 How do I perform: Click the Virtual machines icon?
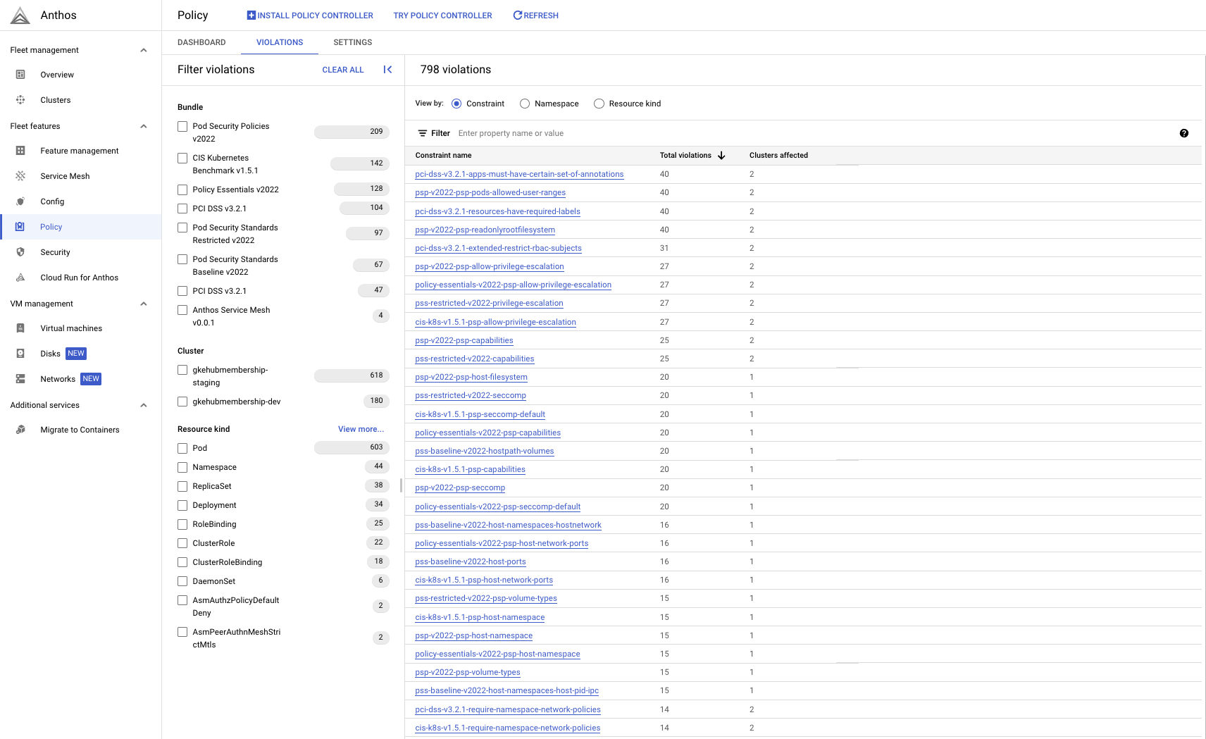tap(20, 328)
